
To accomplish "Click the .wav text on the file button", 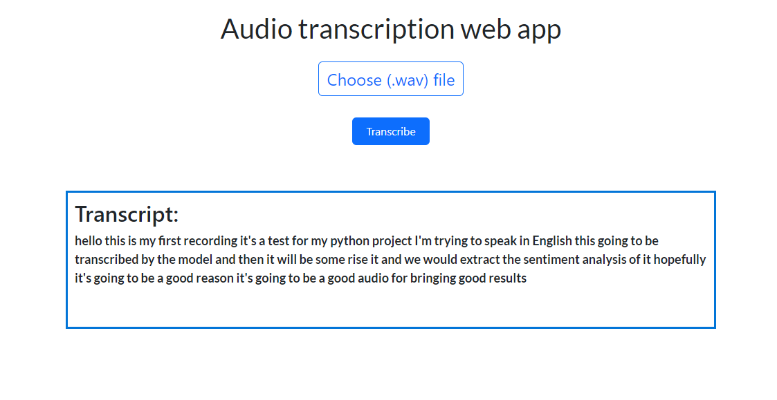I will pyautogui.click(x=407, y=79).
